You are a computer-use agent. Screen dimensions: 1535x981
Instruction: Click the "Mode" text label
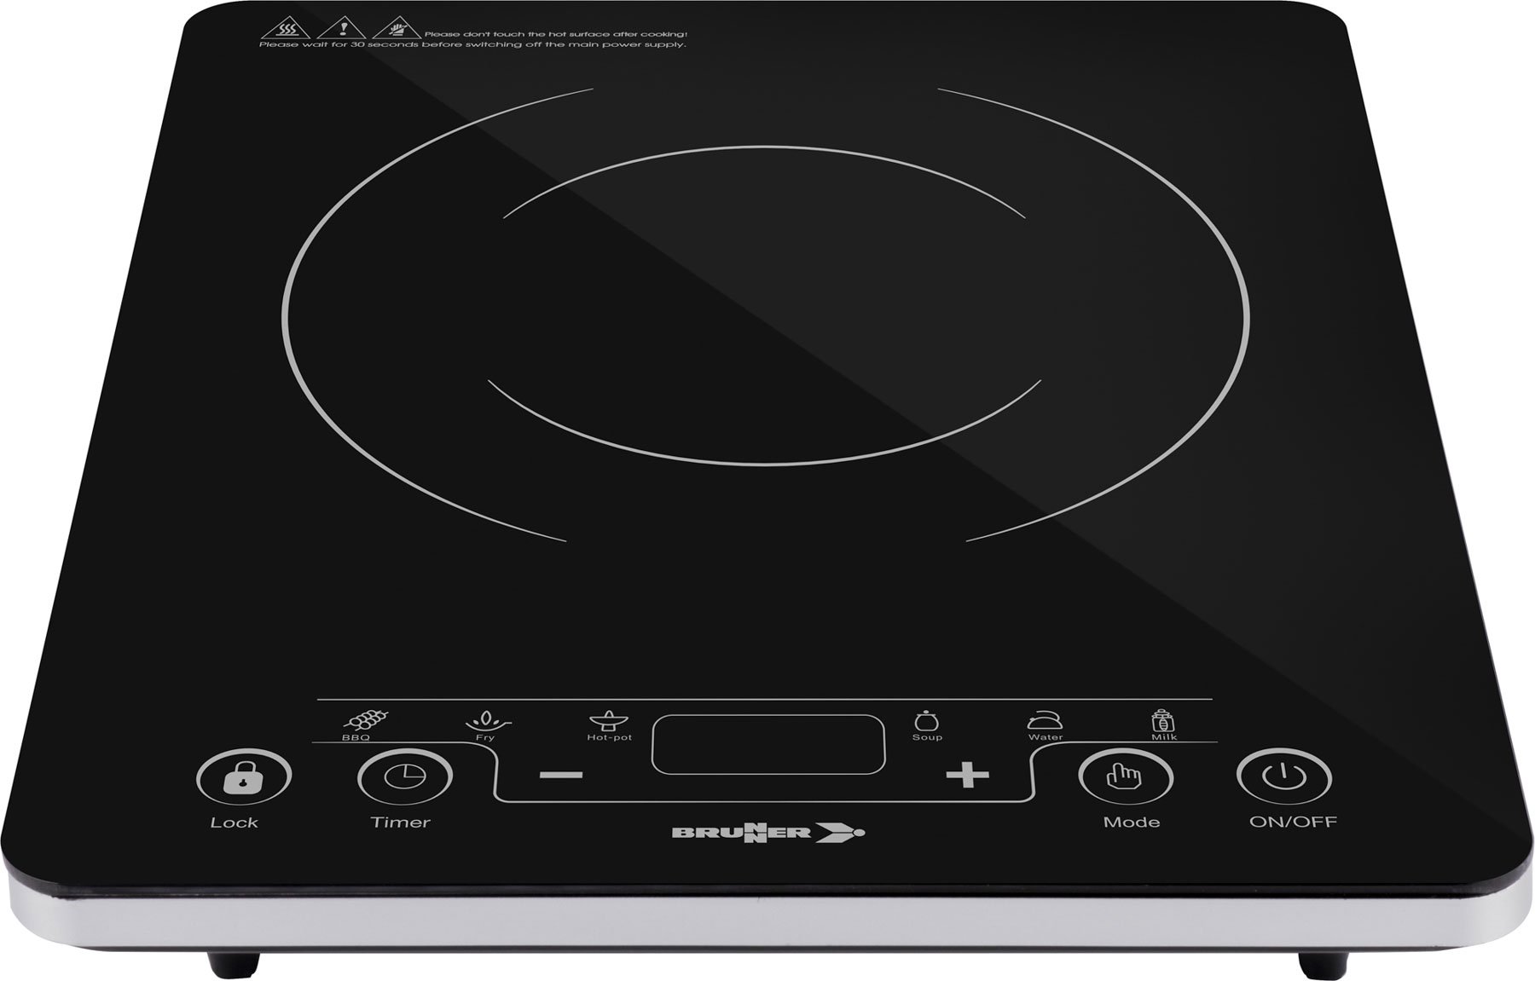tap(1131, 822)
